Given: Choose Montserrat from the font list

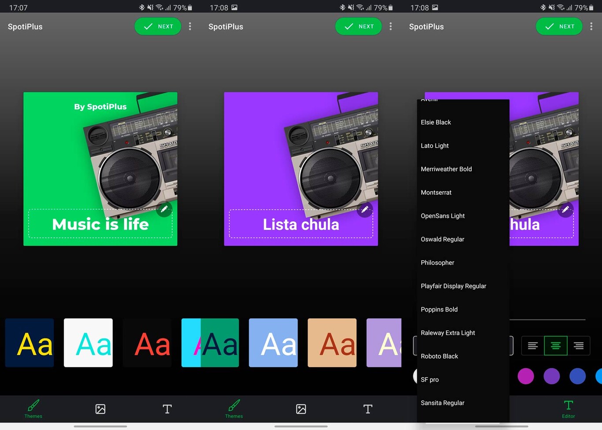Looking at the screenshot, I should coord(436,192).
